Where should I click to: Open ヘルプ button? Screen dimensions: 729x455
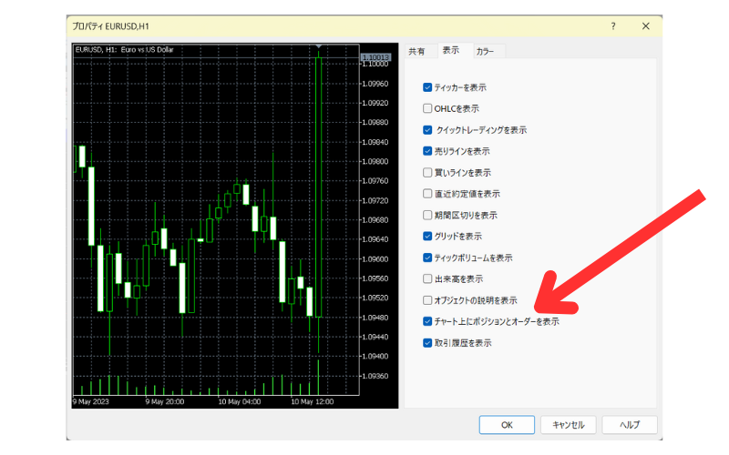(630, 425)
